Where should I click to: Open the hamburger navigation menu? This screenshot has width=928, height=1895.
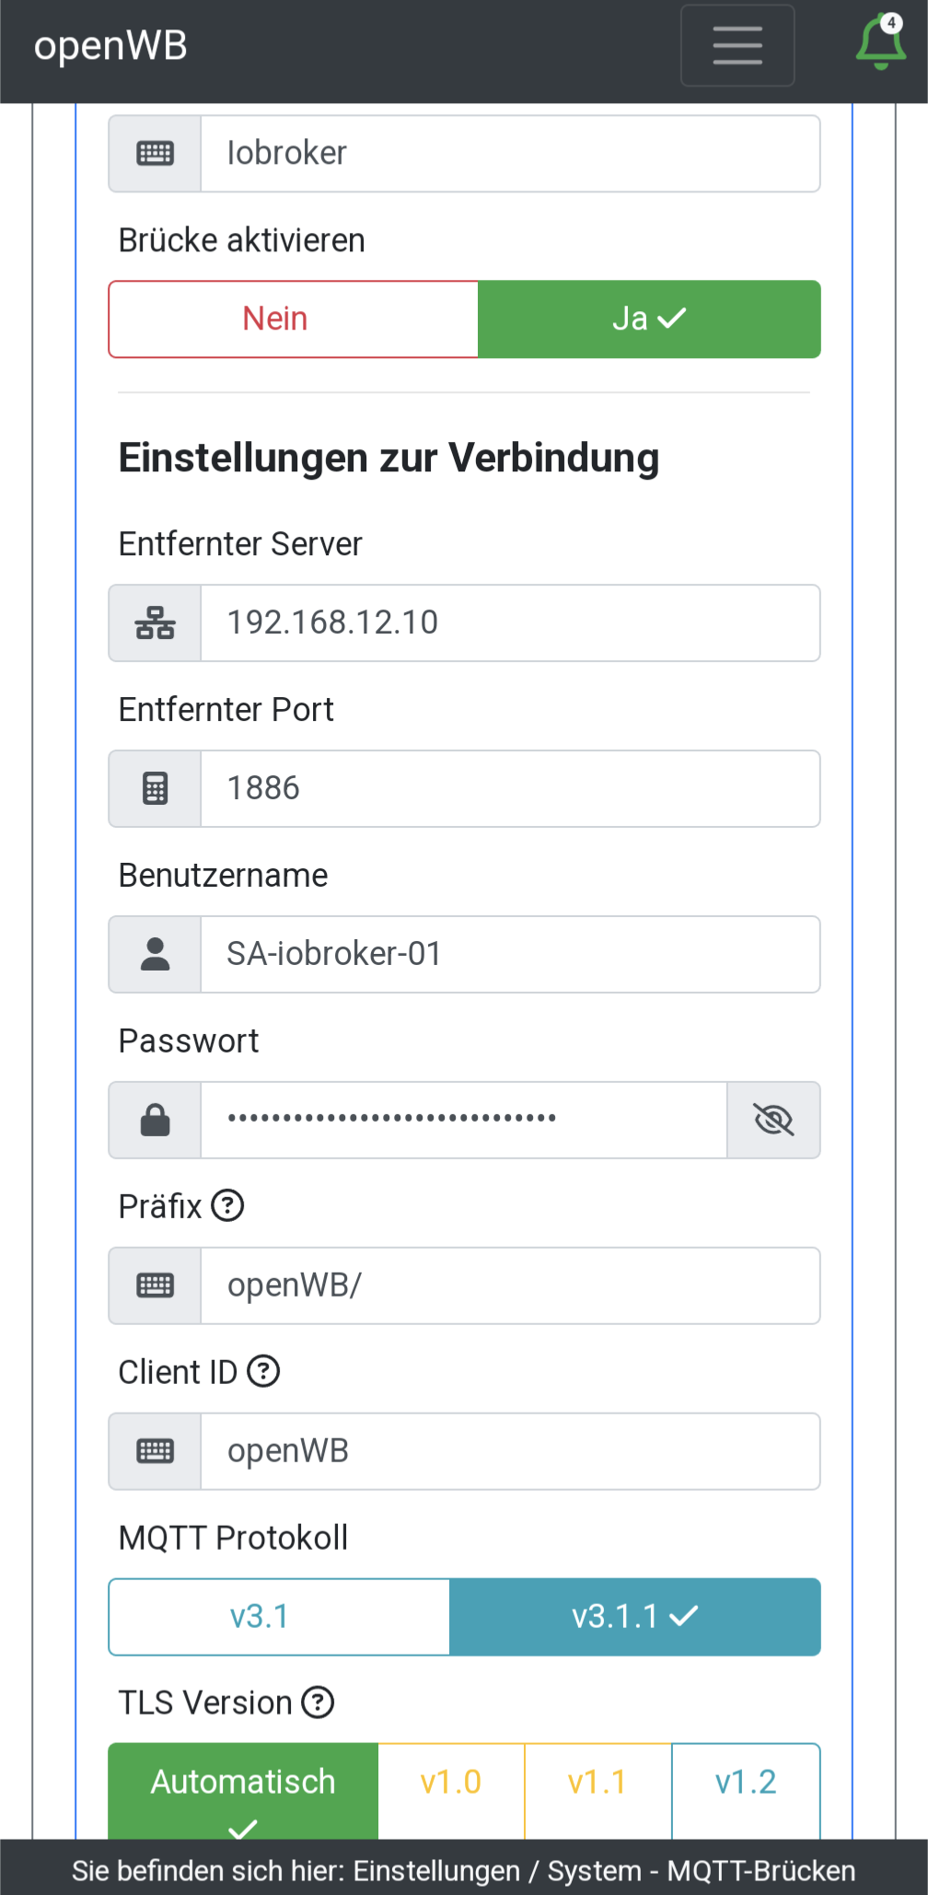[x=737, y=45]
